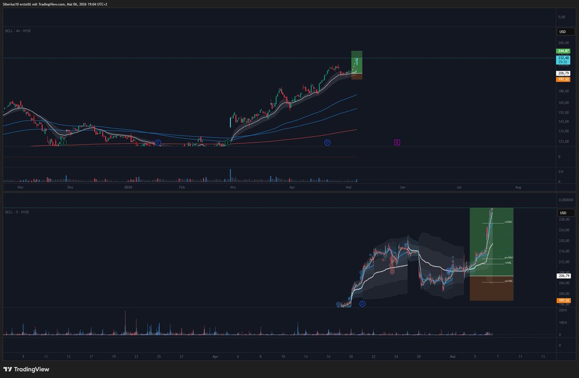This screenshot has height=378, width=579.
Task: Select the green 244,87 target price label
Action: (563, 51)
